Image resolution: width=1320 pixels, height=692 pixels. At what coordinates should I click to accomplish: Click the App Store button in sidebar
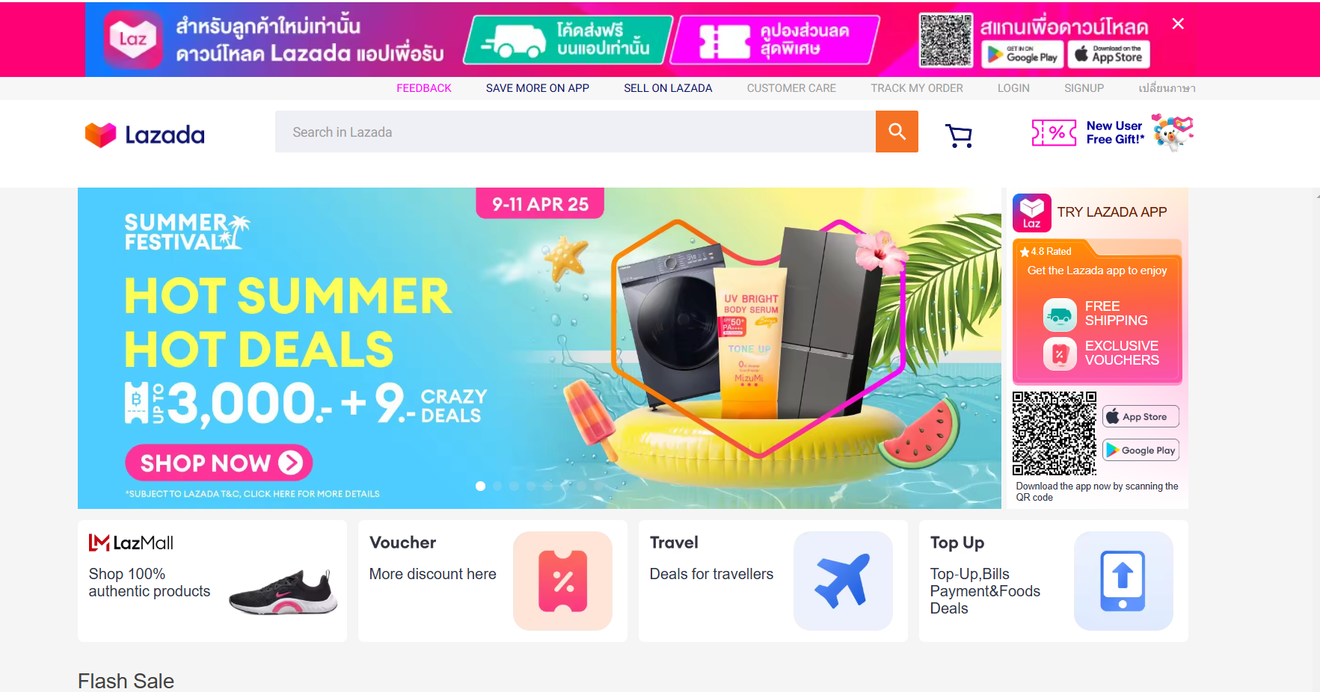(x=1141, y=416)
